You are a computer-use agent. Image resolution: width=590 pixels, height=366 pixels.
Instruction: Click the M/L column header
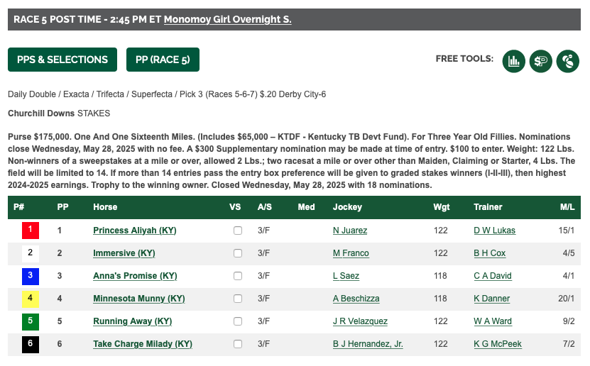click(567, 207)
